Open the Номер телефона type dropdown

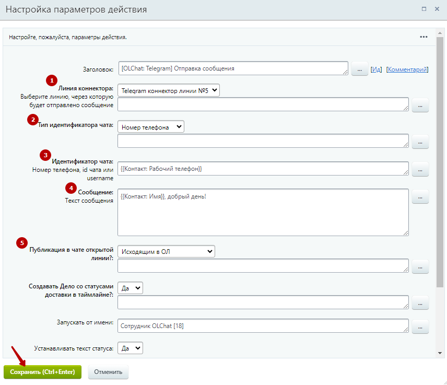point(151,126)
